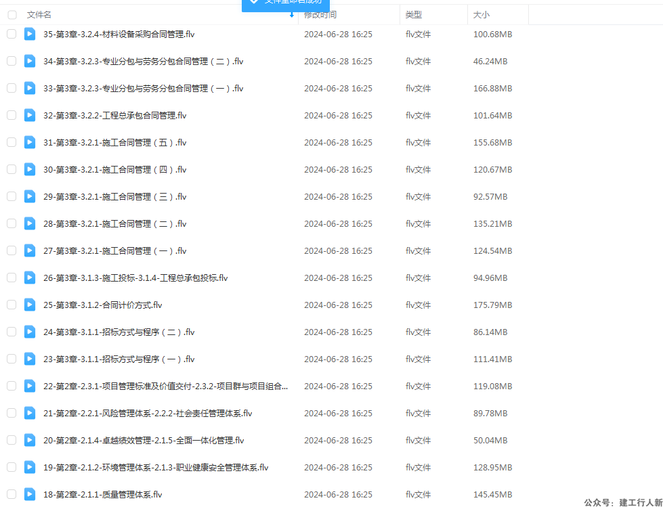Viewport: 663px width, 507px height.
Task: Click file name 18-第2章-2.1.1-质量管理体系.flv
Action: pyautogui.click(x=102, y=494)
